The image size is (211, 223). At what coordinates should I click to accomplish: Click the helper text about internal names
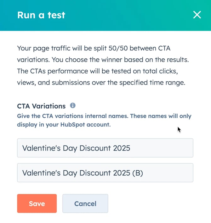pos(104,120)
